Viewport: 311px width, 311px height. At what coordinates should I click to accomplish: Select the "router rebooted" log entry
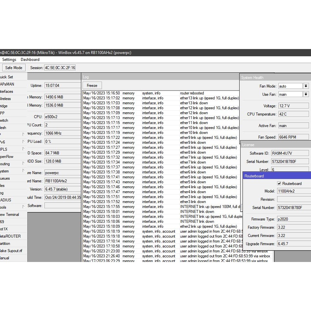pos(192,93)
